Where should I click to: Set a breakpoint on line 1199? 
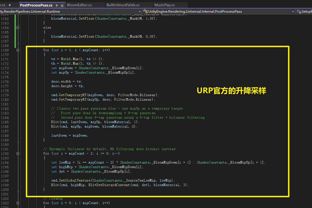[x=2, y=185]
